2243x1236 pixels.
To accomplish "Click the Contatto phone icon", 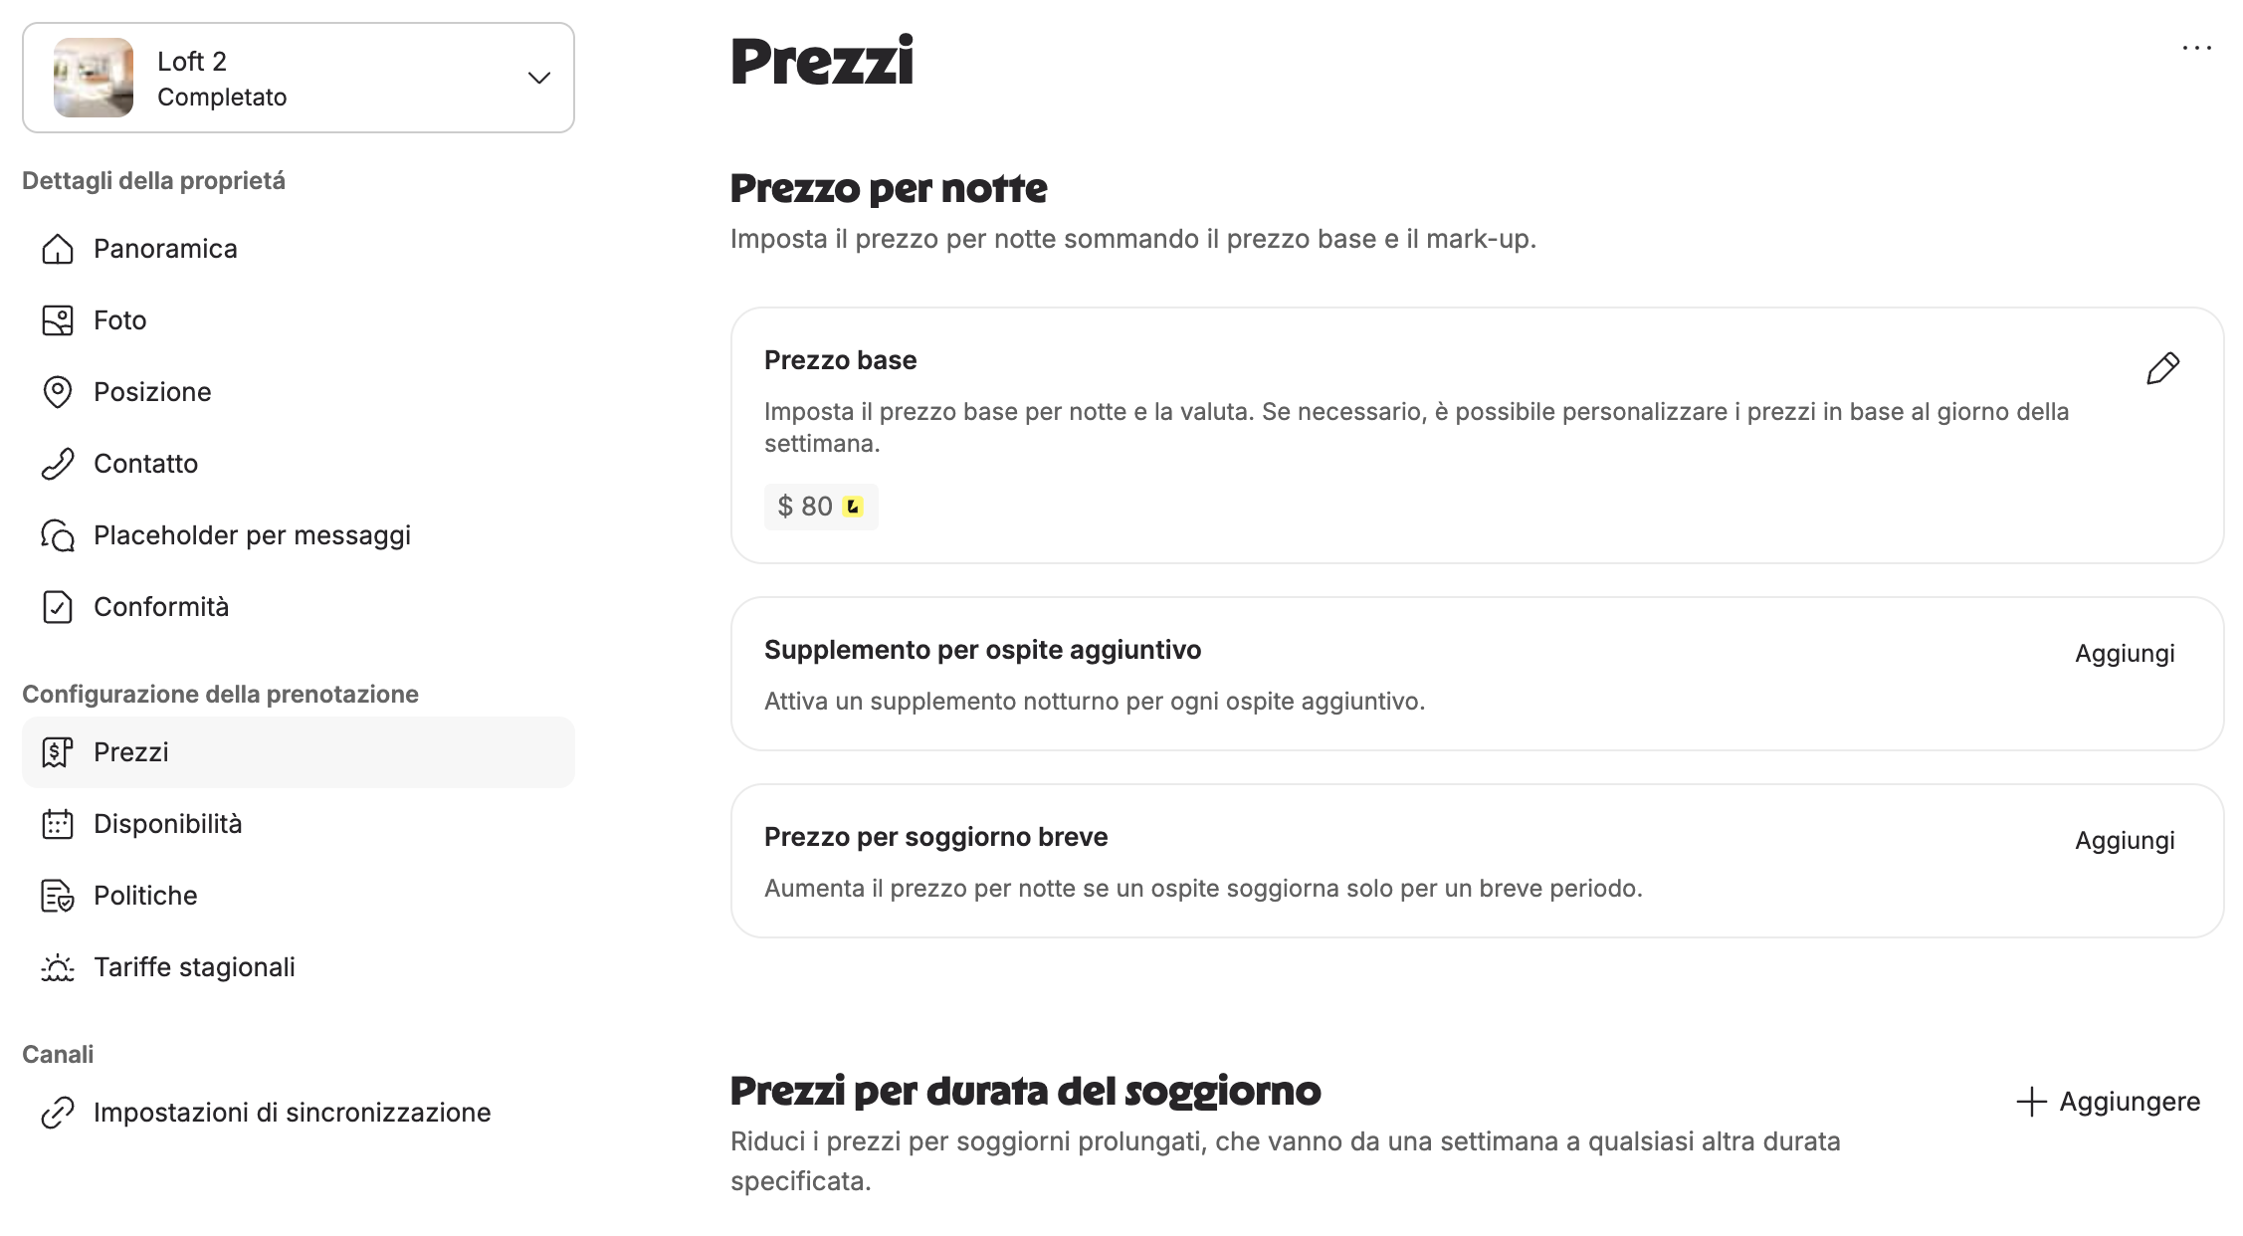I will [x=58, y=464].
